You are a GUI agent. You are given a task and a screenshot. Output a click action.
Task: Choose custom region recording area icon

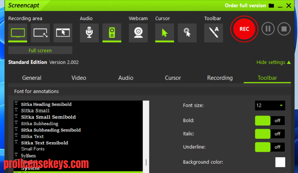[40, 33]
